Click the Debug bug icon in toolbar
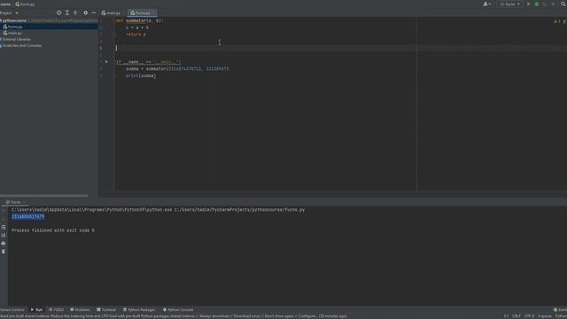Viewport: 567px width, 319px height. click(537, 4)
